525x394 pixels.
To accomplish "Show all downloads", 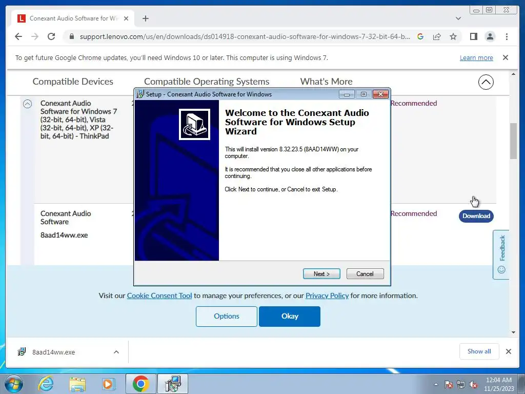I will pos(479,351).
